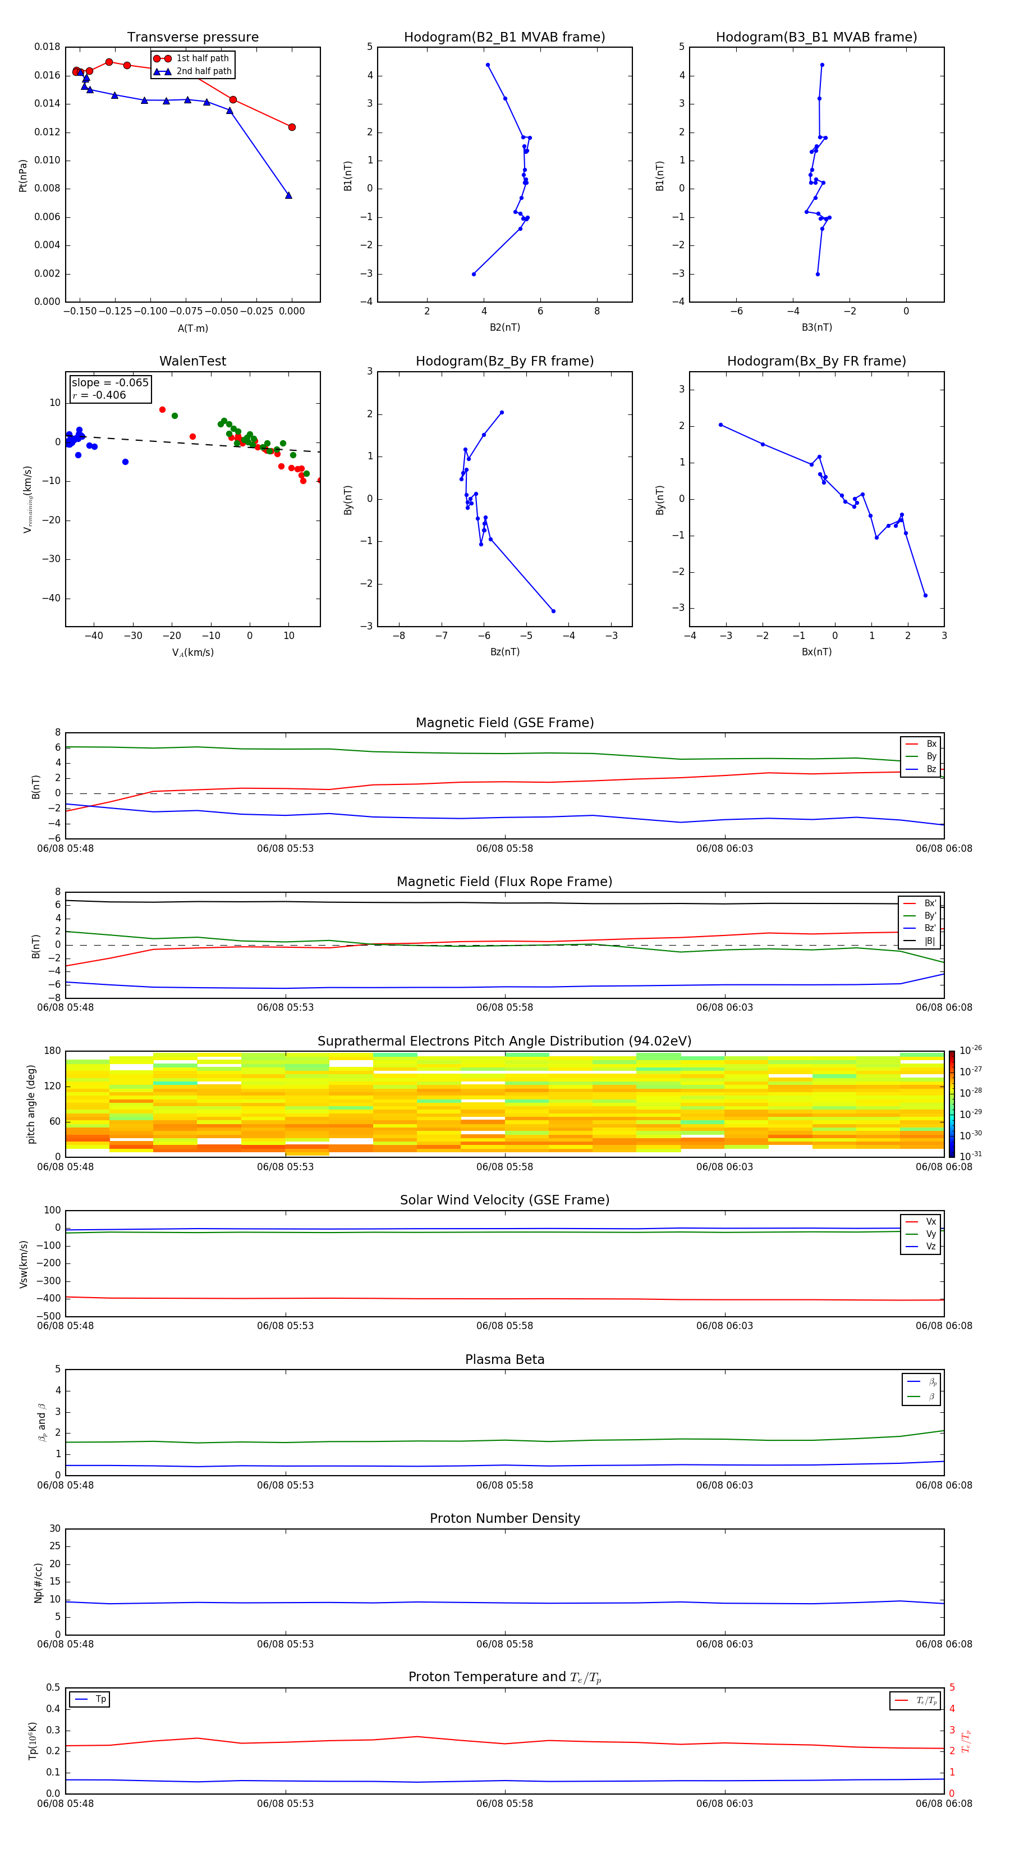Click the pitch angle color scale bar
Viewport: 1010px width, 1853px height.
click(x=952, y=1103)
